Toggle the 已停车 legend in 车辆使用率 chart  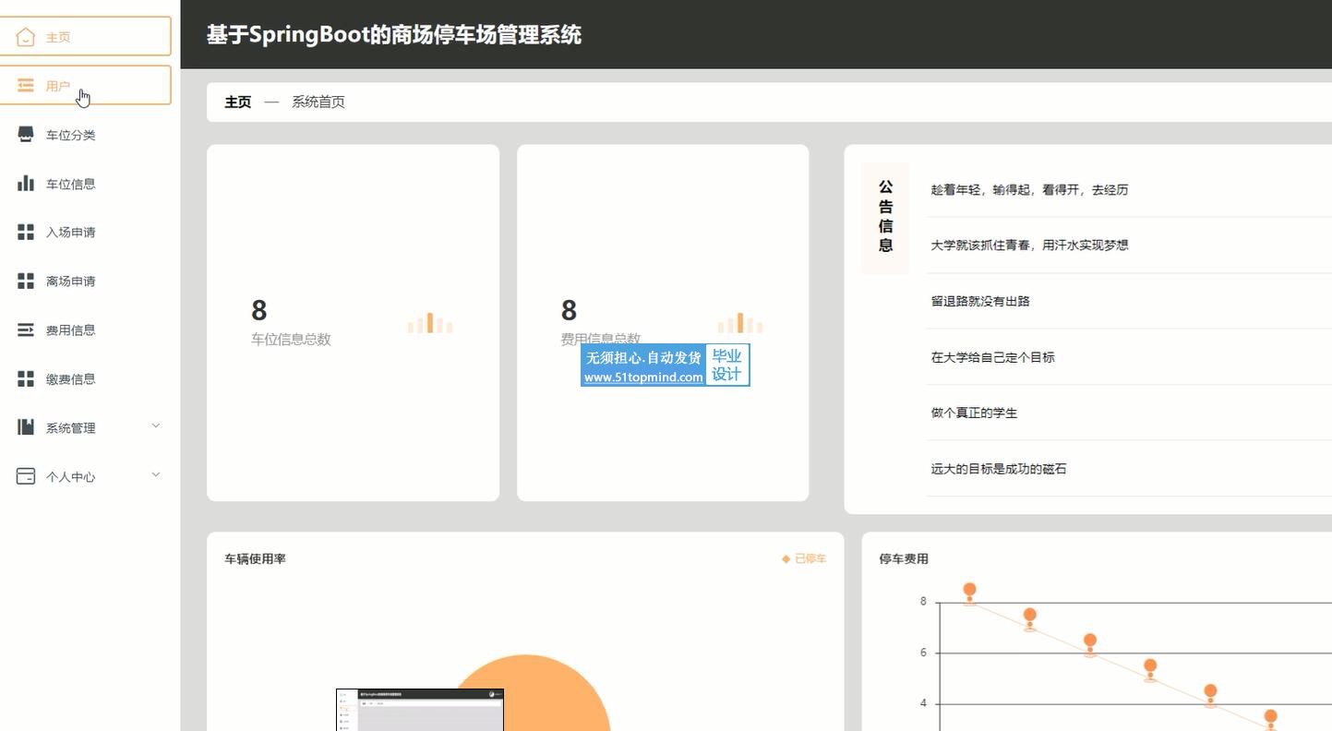point(804,559)
